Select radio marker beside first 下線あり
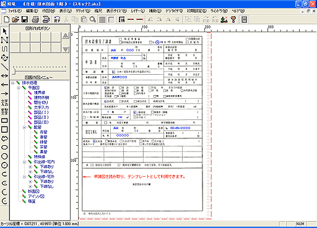This screenshot has width=317, height=228. click(x=30, y=167)
